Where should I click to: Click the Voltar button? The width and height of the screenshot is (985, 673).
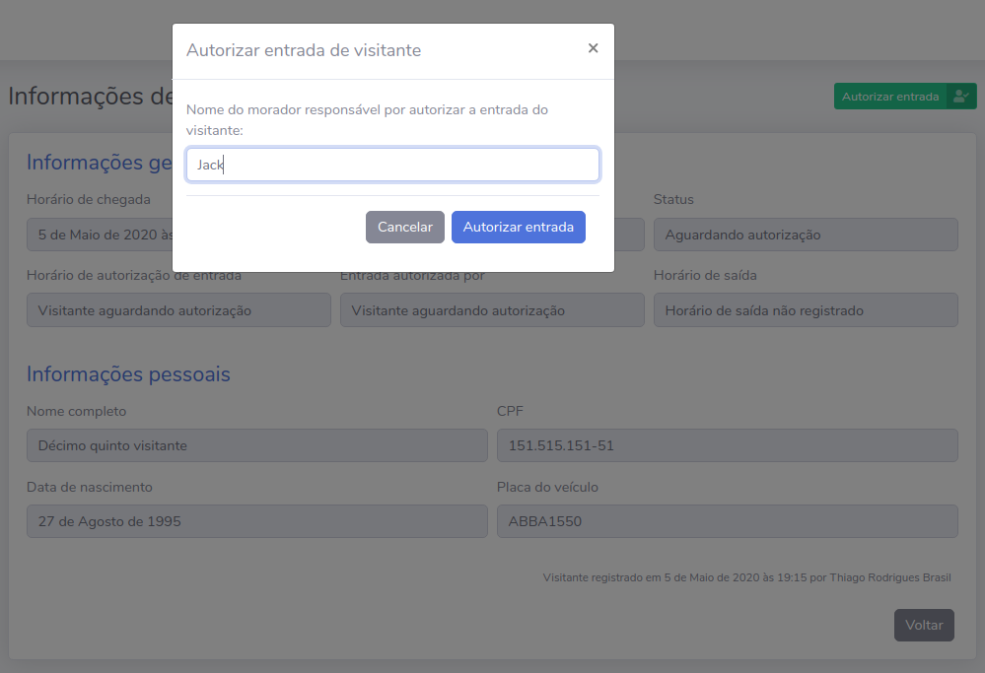pyautogui.click(x=924, y=626)
